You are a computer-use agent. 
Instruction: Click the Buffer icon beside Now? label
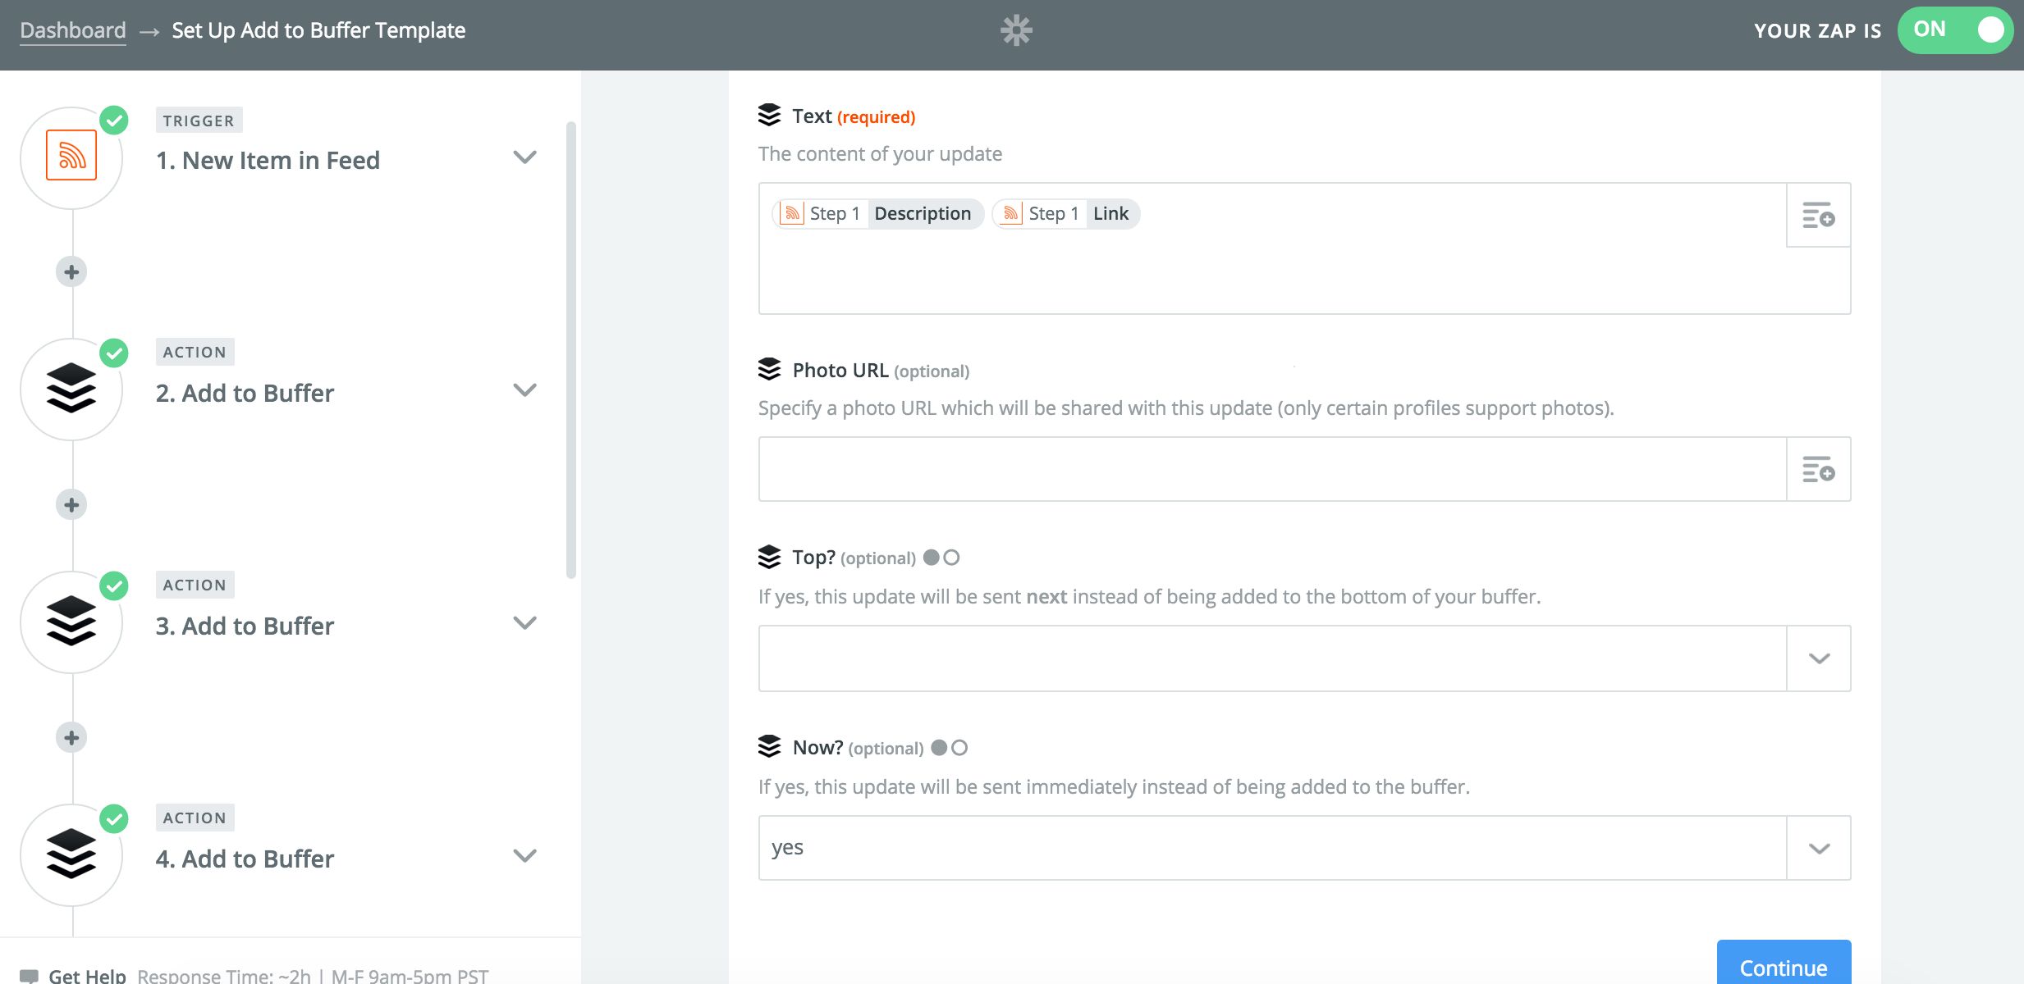point(769,747)
